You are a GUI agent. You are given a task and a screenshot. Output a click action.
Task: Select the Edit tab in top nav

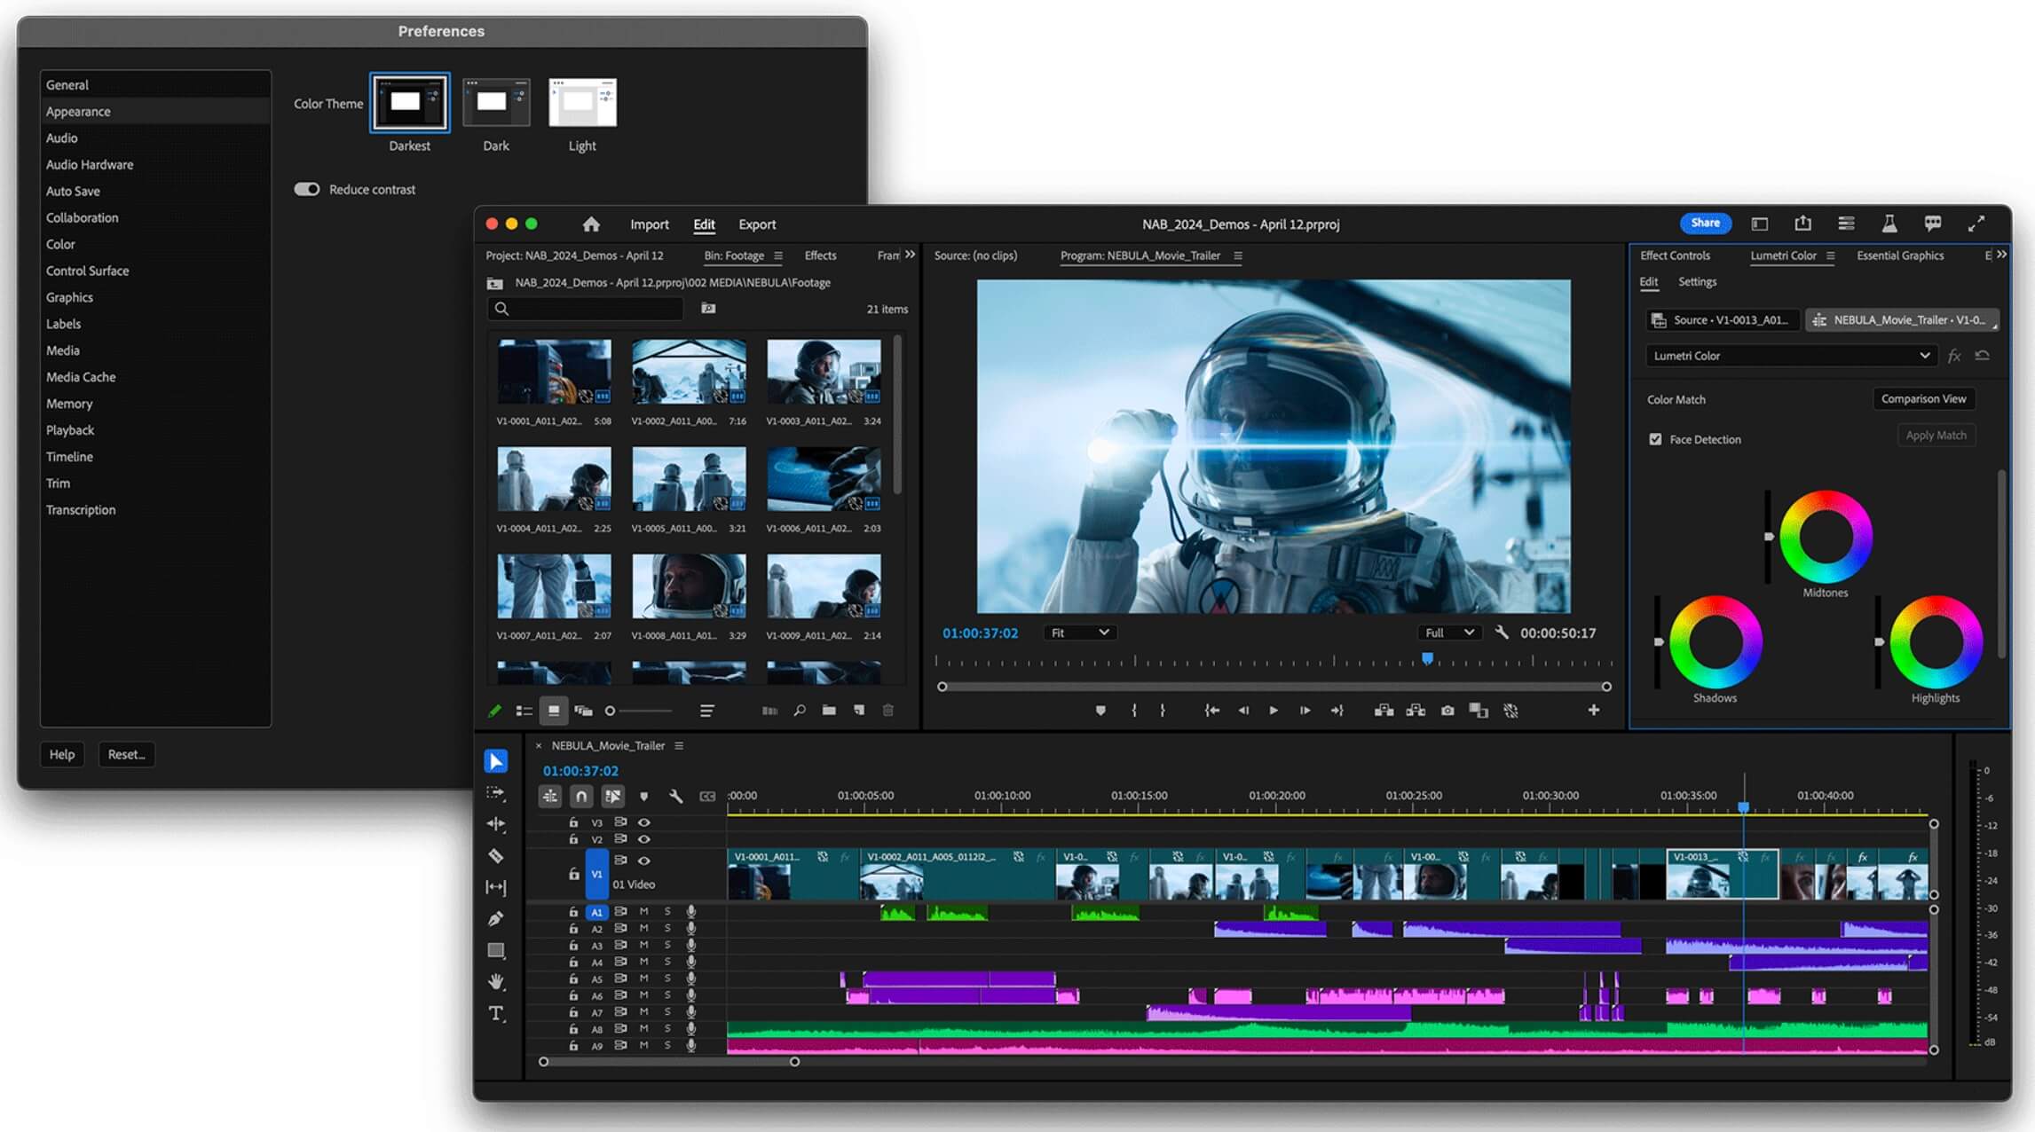703,224
